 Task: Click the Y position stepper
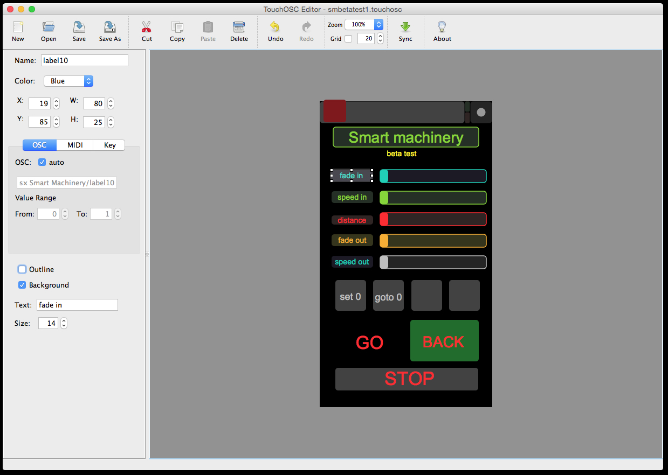(56, 122)
